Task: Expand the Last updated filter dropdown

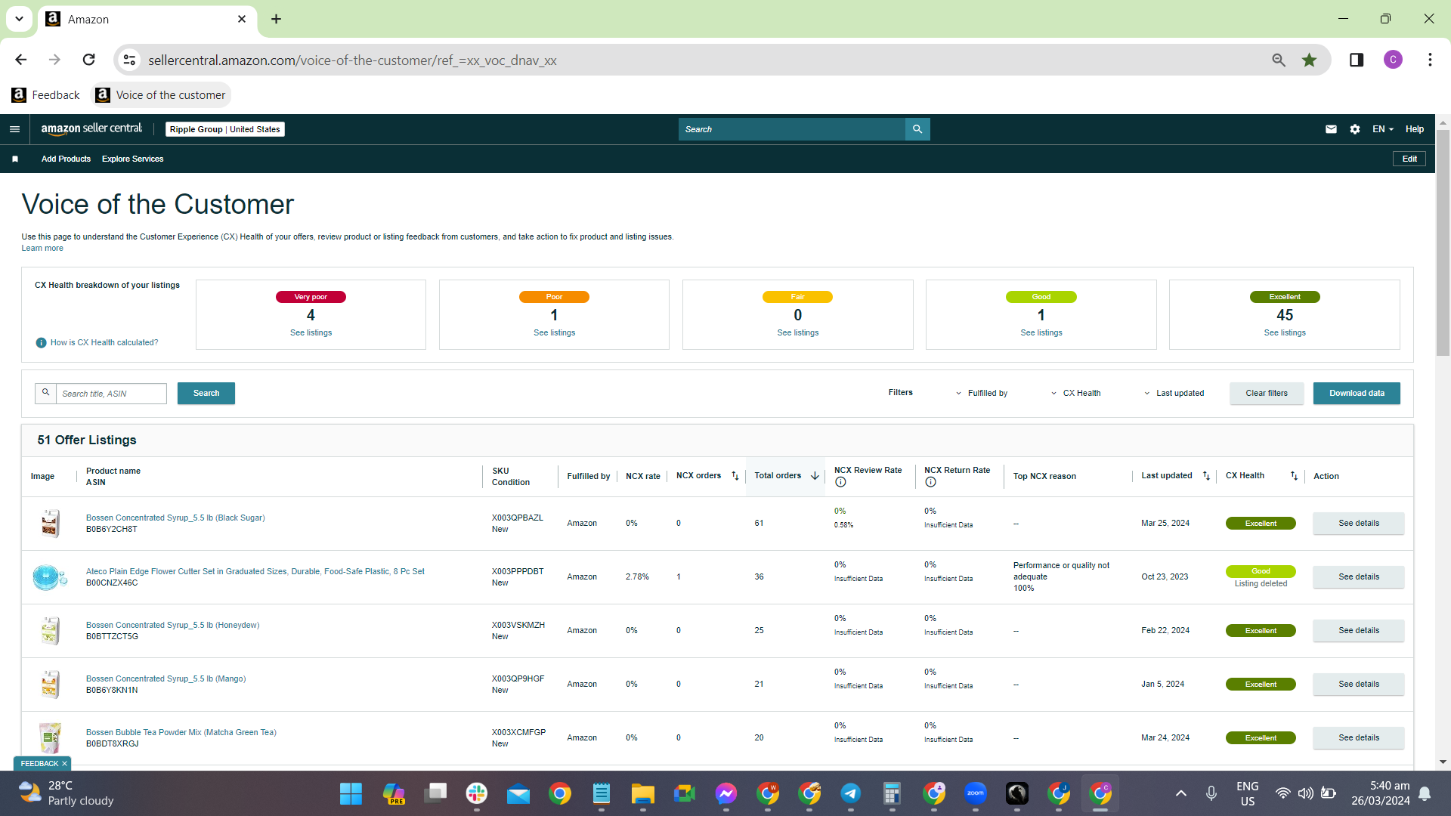Action: [1174, 394]
